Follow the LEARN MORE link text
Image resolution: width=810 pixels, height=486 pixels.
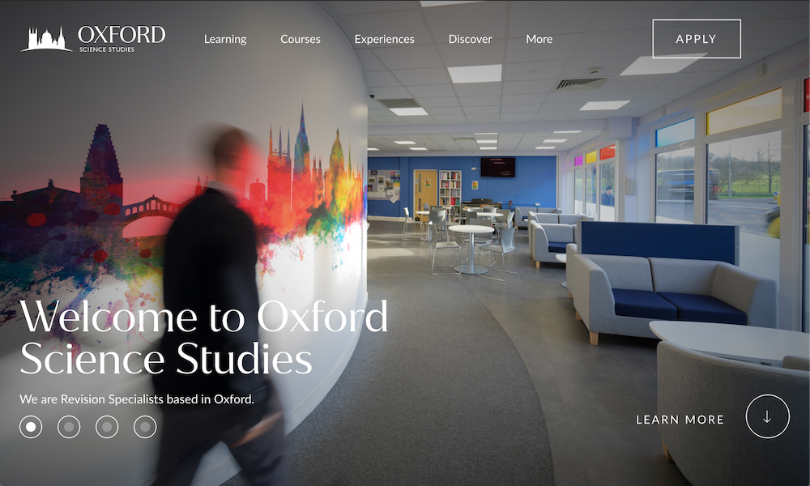tap(680, 420)
